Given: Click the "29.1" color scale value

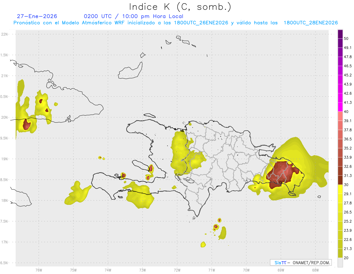Looking at the screenshot, I should (348, 194).
